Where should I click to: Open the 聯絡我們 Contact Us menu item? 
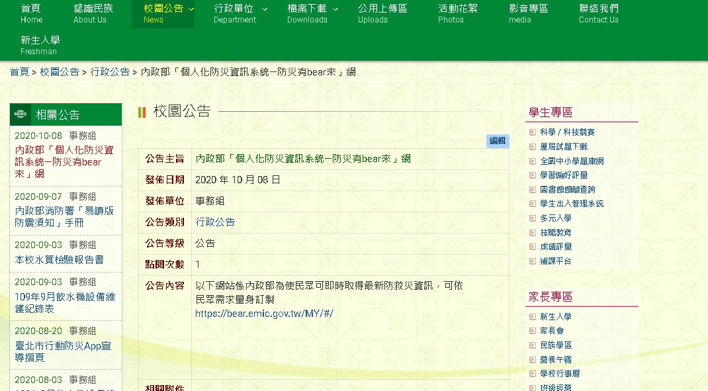[599, 13]
